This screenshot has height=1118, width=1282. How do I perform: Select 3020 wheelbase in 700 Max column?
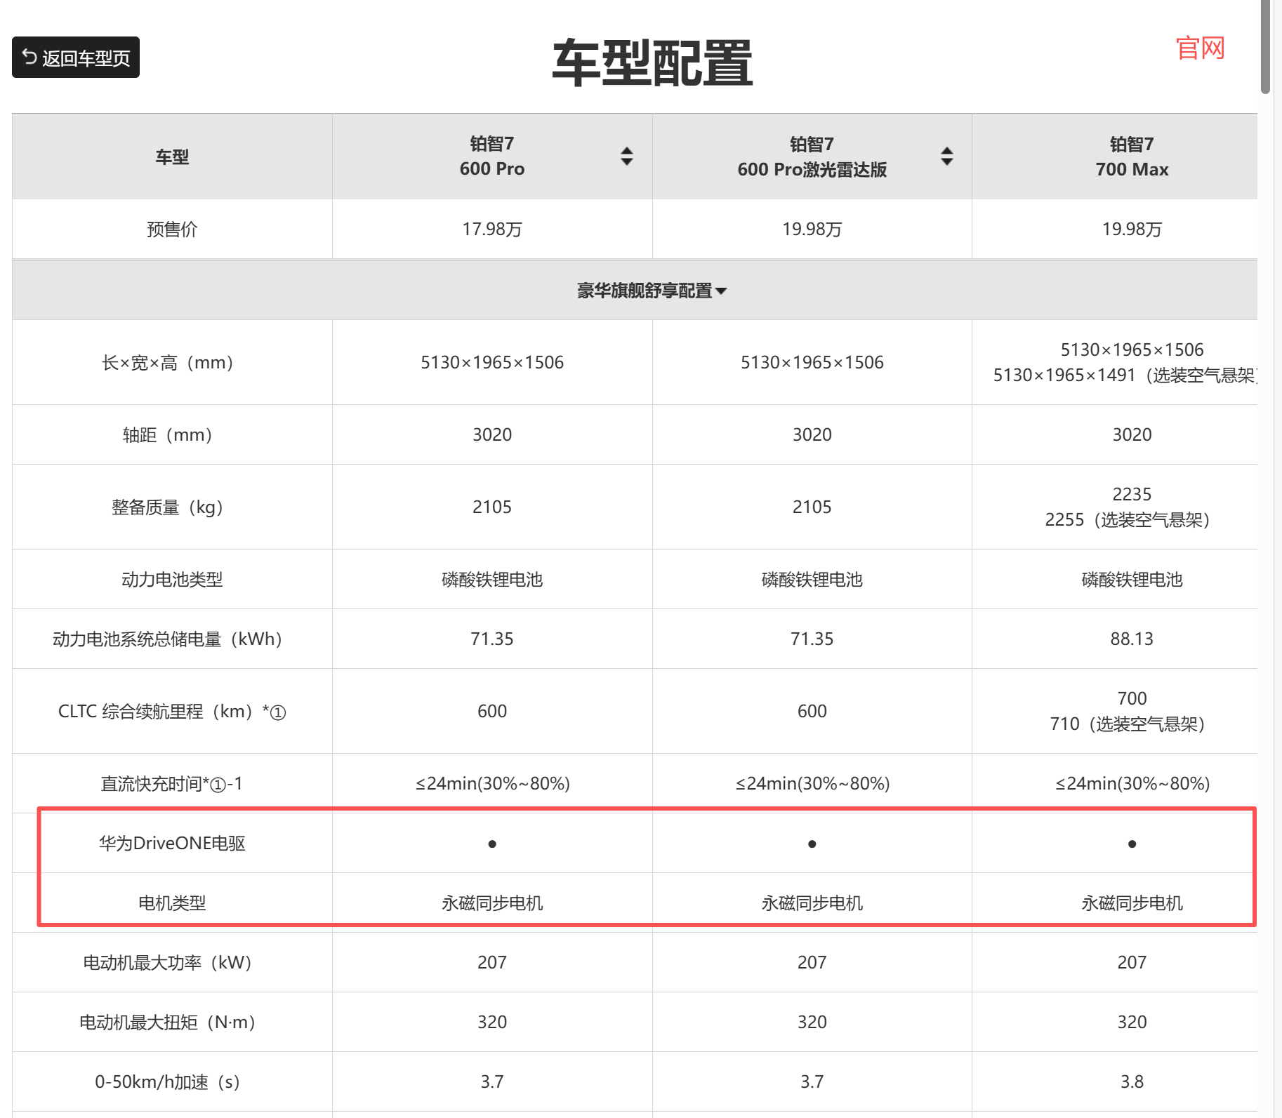coord(1132,435)
